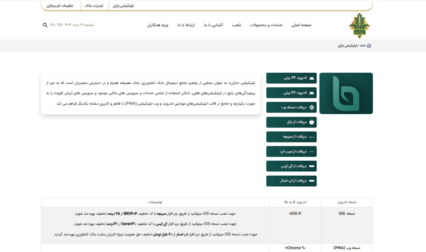Open صفحه اصلی menu item

click(x=301, y=25)
